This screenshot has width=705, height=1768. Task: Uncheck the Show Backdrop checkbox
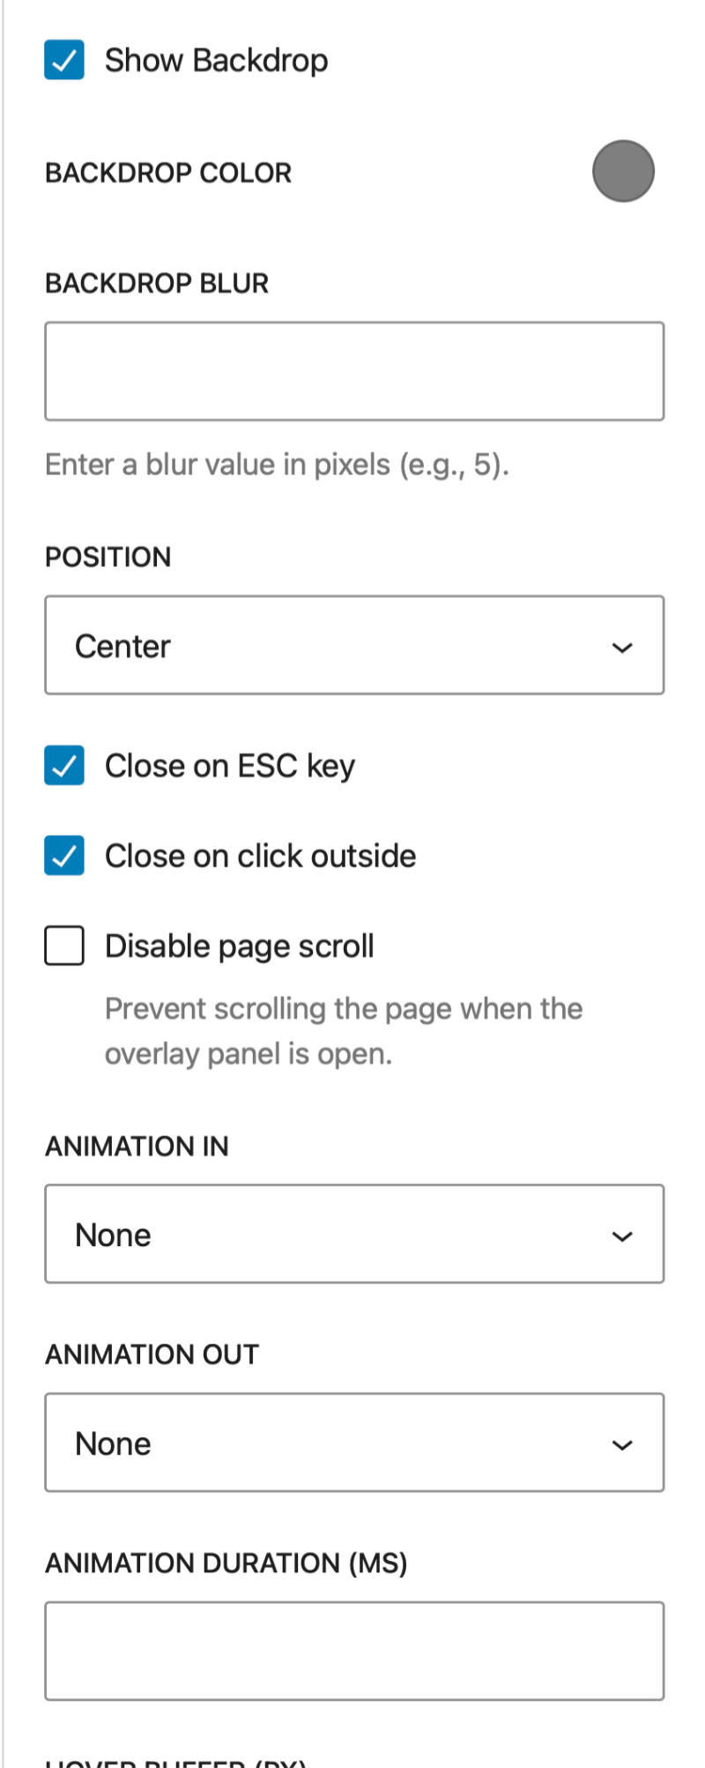(x=63, y=60)
